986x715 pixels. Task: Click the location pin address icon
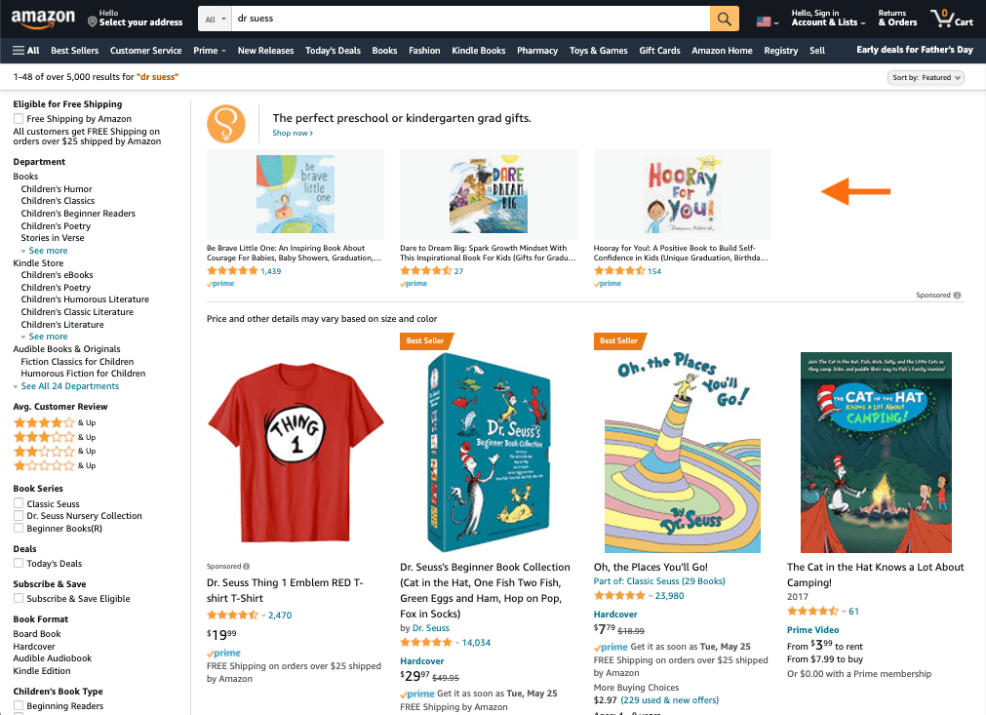pyautogui.click(x=93, y=21)
